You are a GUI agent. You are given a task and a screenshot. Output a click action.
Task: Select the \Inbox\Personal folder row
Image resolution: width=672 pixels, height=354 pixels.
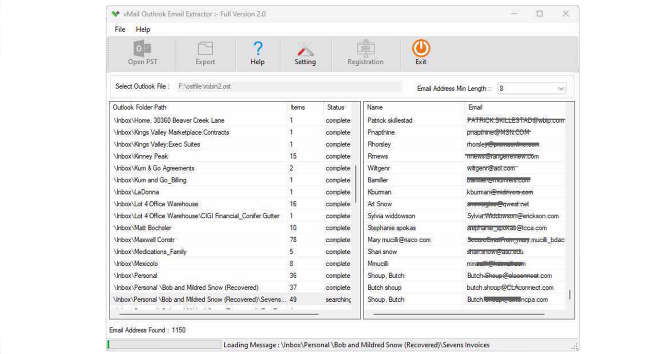pyautogui.click(x=231, y=276)
